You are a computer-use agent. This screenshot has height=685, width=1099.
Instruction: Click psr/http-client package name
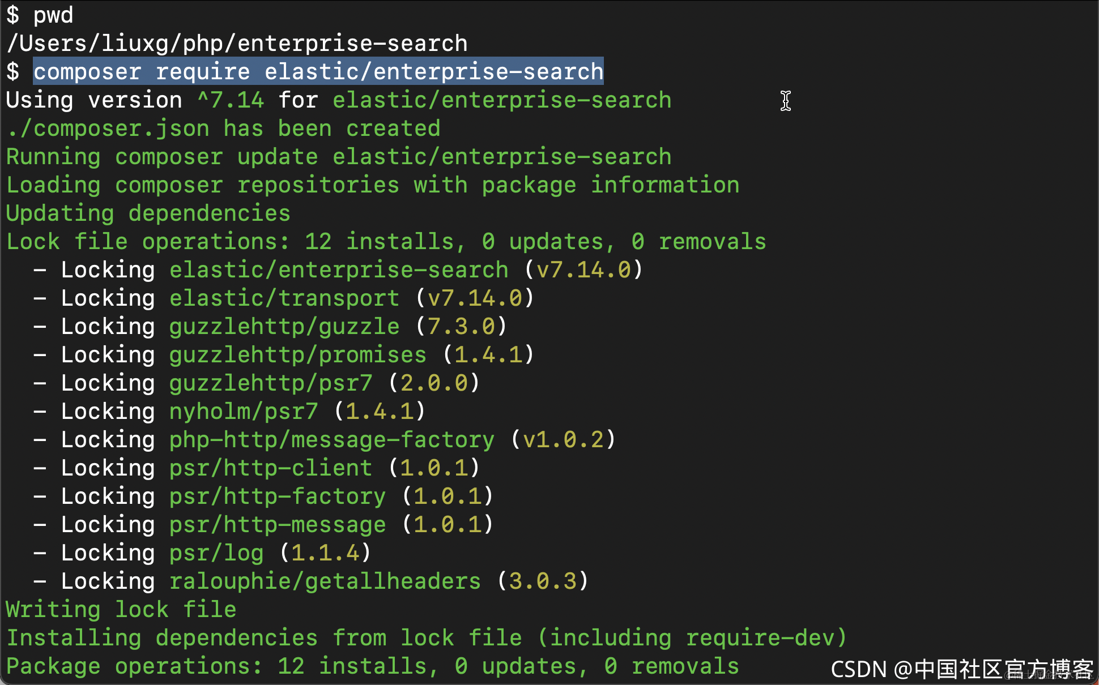click(271, 468)
